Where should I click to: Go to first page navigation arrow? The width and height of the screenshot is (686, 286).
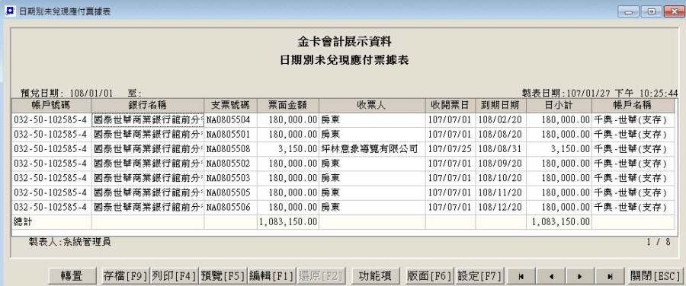521,276
